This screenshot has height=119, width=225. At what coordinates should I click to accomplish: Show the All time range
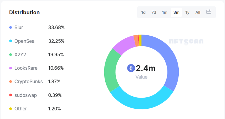coord(198,12)
